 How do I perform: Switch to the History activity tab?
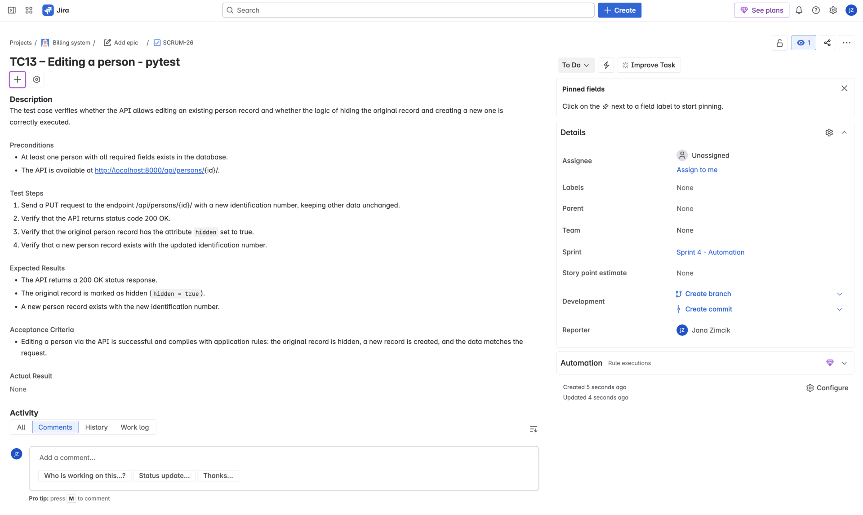96,427
